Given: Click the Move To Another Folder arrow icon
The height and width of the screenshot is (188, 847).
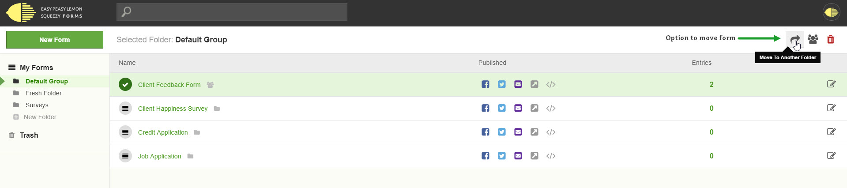Looking at the screenshot, I should tap(795, 40).
